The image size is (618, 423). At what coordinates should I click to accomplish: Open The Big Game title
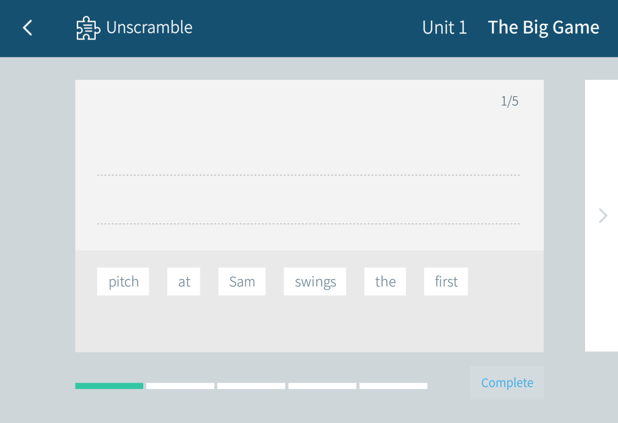[x=544, y=27]
